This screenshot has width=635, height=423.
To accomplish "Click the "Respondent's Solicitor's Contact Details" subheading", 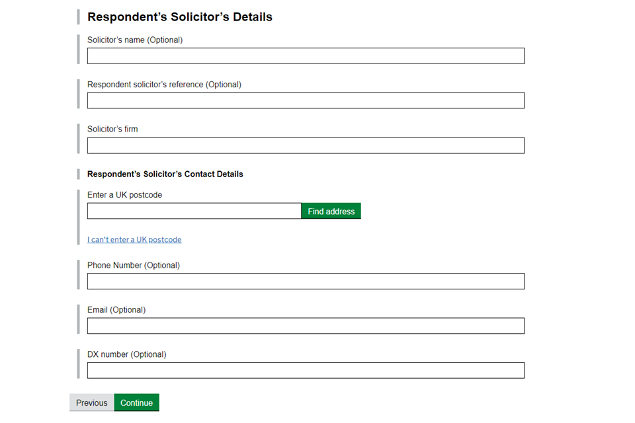I will pyautogui.click(x=165, y=174).
